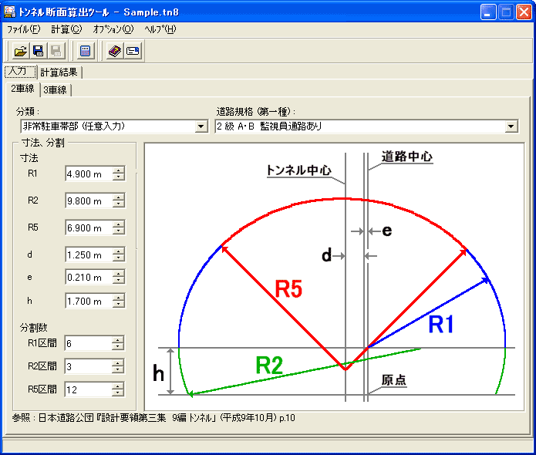Viewport: 536px width, 455px height.
Task: Click the トンネル中心 label in diagram
Action: coord(298,170)
